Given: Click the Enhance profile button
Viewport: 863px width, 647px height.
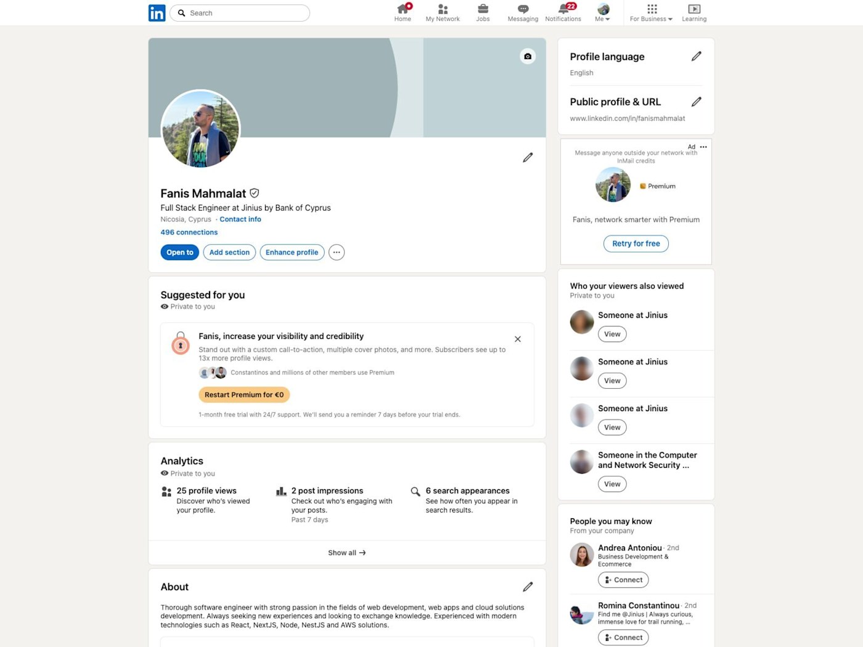Looking at the screenshot, I should coord(292,252).
